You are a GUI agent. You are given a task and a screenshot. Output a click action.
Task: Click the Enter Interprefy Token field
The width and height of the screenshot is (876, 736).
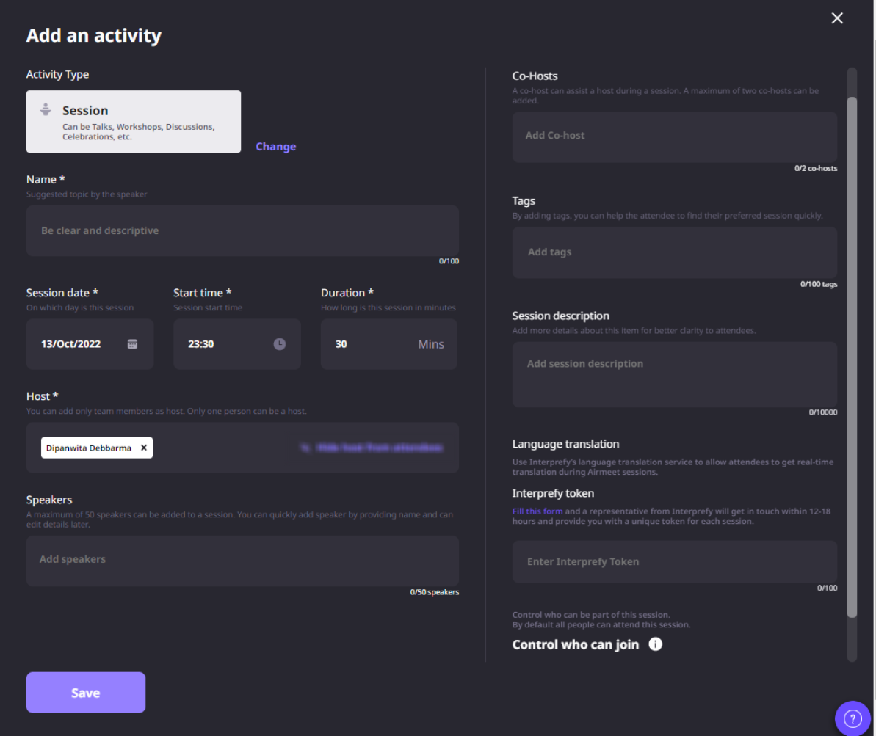click(674, 562)
